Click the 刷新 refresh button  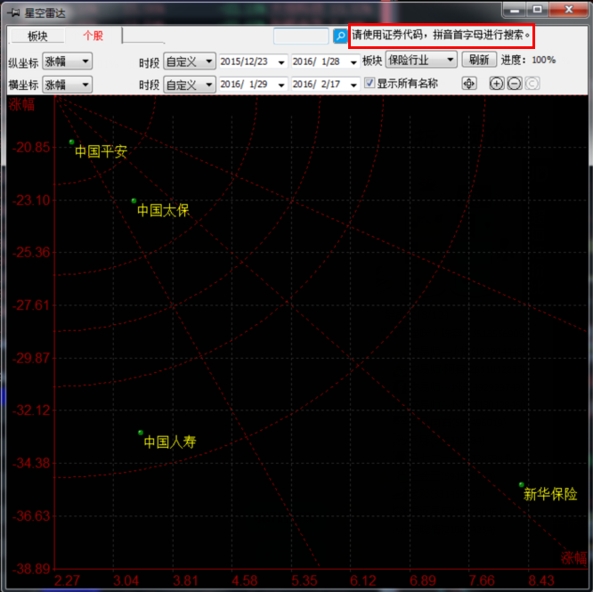(x=479, y=61)
